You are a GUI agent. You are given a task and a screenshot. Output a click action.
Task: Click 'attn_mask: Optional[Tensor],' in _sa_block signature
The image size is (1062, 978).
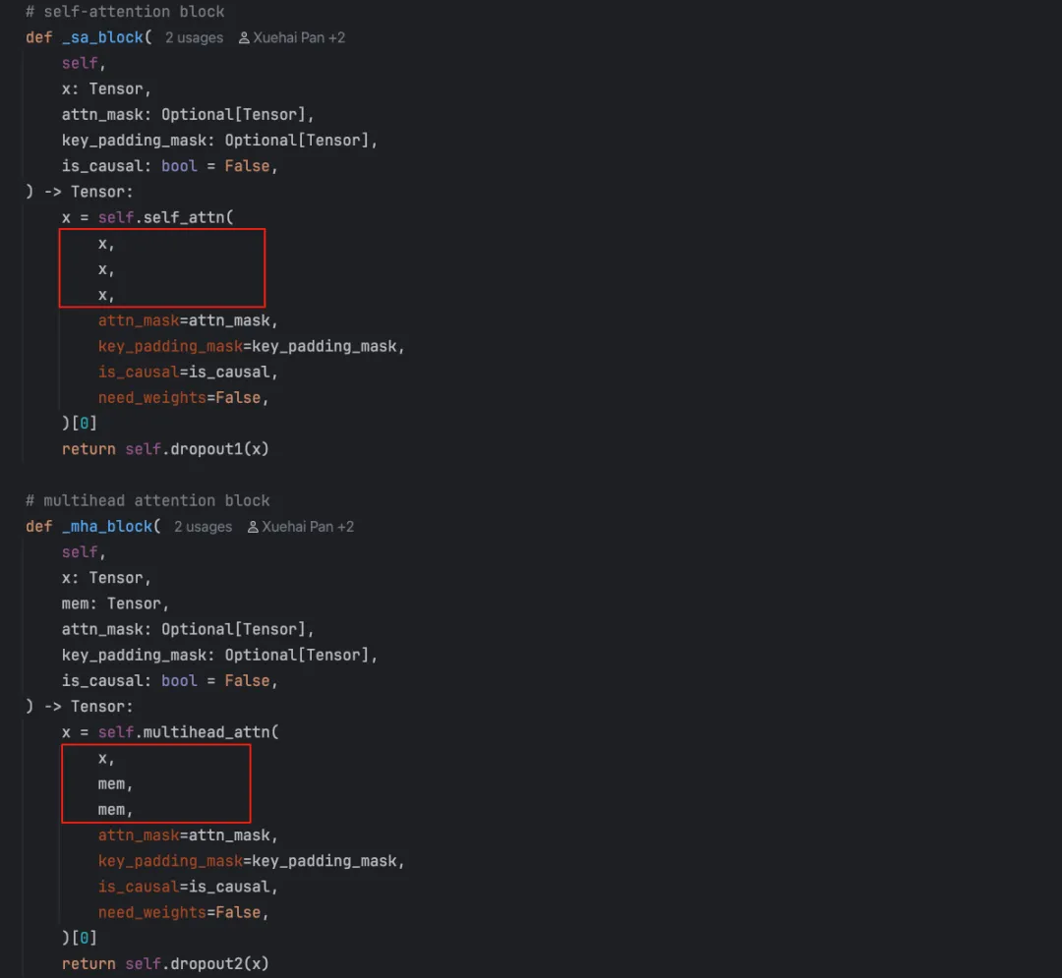[188, 115]
